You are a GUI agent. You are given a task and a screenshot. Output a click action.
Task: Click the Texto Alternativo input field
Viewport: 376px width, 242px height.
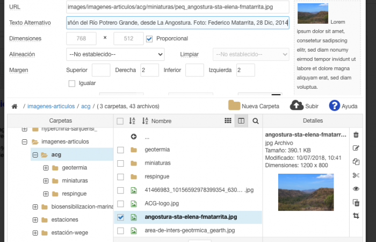177,23
